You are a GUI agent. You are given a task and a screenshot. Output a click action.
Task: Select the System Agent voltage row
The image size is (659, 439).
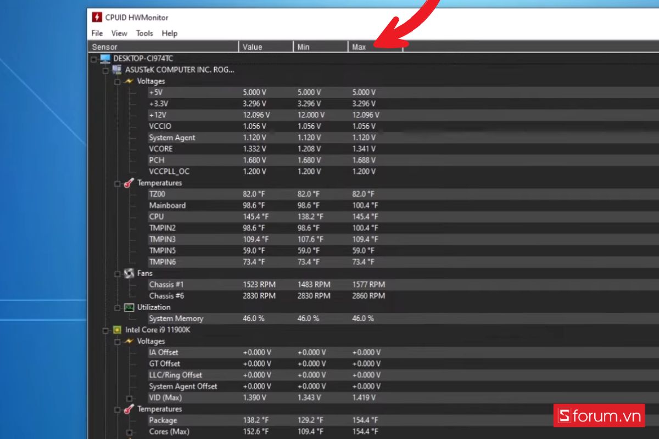(x=404, y=137)
